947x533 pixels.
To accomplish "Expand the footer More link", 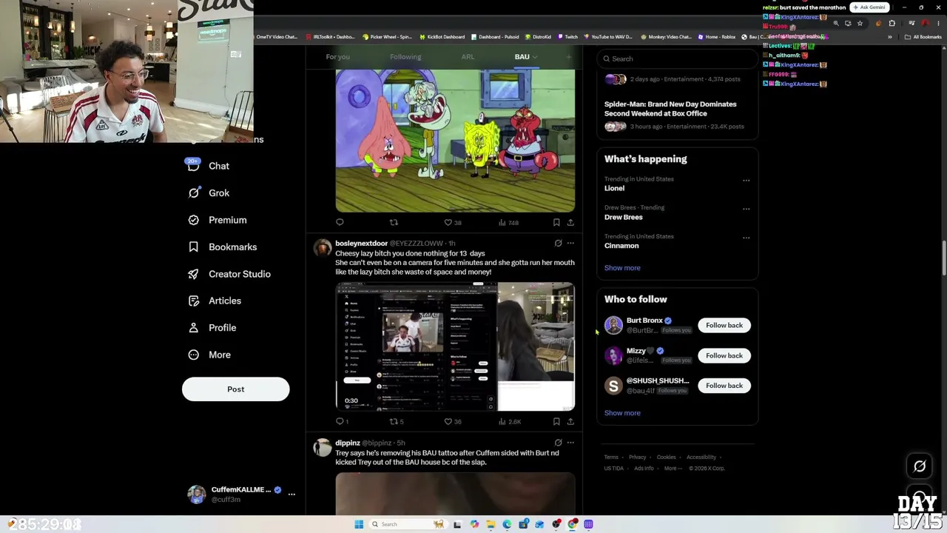I will 672,469.
